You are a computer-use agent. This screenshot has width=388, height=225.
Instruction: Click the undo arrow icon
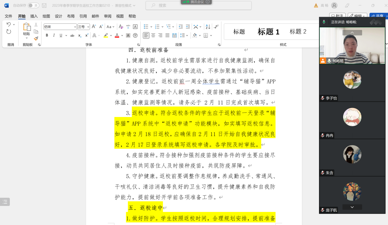[9, 24]
